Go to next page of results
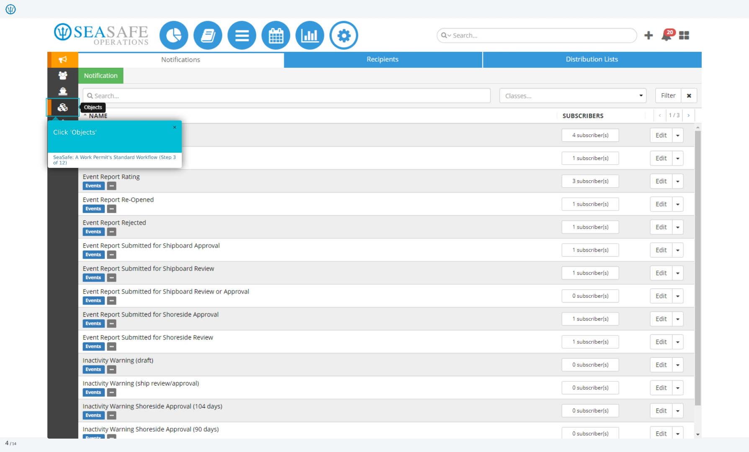Screen dimensions: 749x452 [x=689, y=116]
